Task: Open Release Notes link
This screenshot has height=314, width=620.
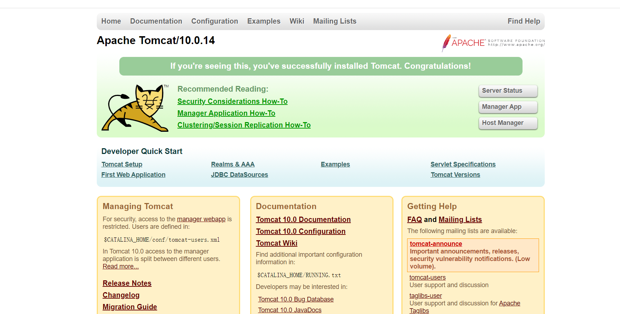Action: (127, 283)
